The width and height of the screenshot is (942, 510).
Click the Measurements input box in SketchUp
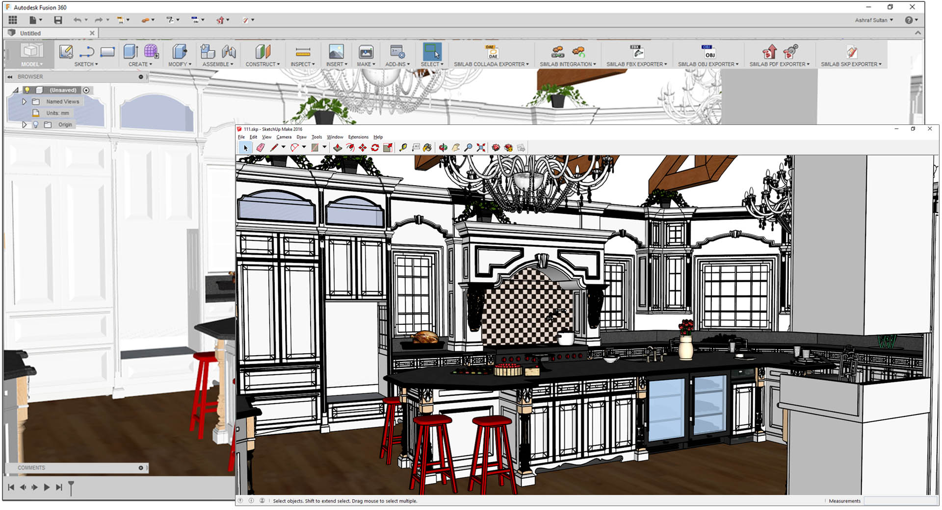(x=900, y=501)
